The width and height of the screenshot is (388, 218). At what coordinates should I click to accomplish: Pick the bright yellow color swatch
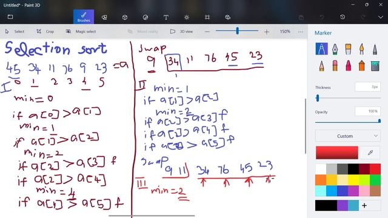[353, 180]
